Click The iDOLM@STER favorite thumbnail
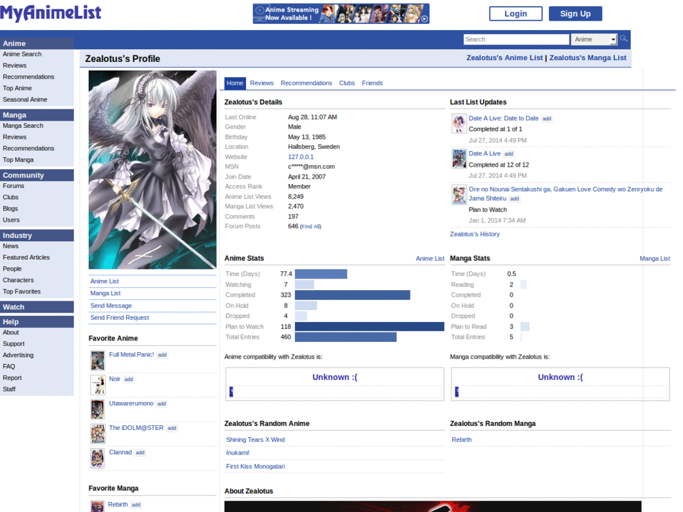 [97, 433]
